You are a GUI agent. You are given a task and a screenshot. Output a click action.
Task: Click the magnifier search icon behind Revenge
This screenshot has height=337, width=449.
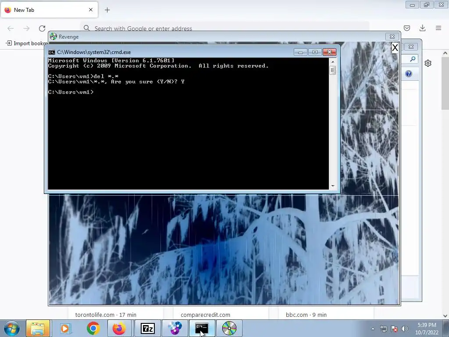click(x=413, y=59)
